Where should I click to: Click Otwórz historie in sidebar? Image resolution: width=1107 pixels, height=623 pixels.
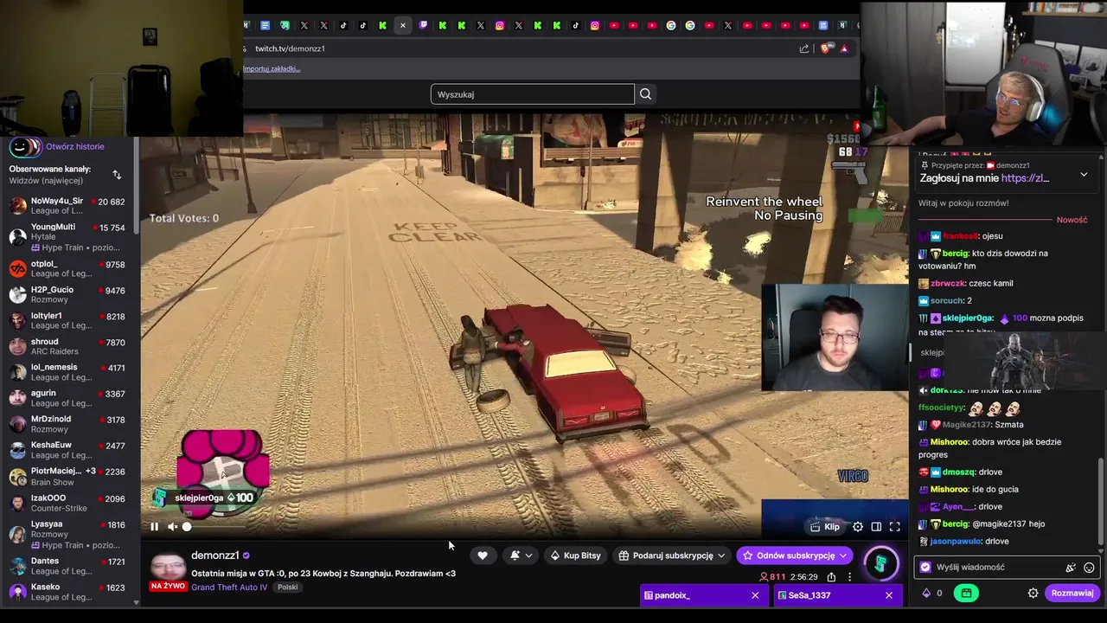pos(75,147)
